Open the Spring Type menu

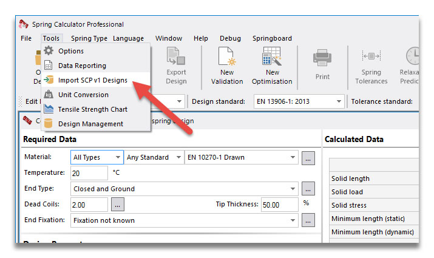(89, 38)
